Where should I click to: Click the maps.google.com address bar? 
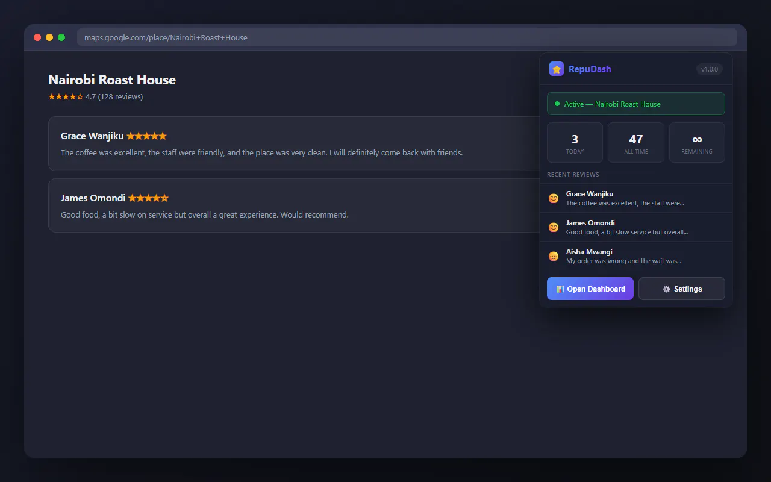(407, 37)
